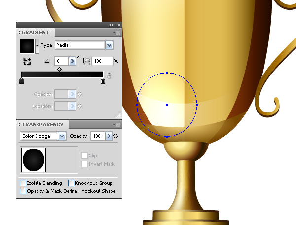Enable Opacity & Mask Define Knockout Shape

click(x=23, y=191)
